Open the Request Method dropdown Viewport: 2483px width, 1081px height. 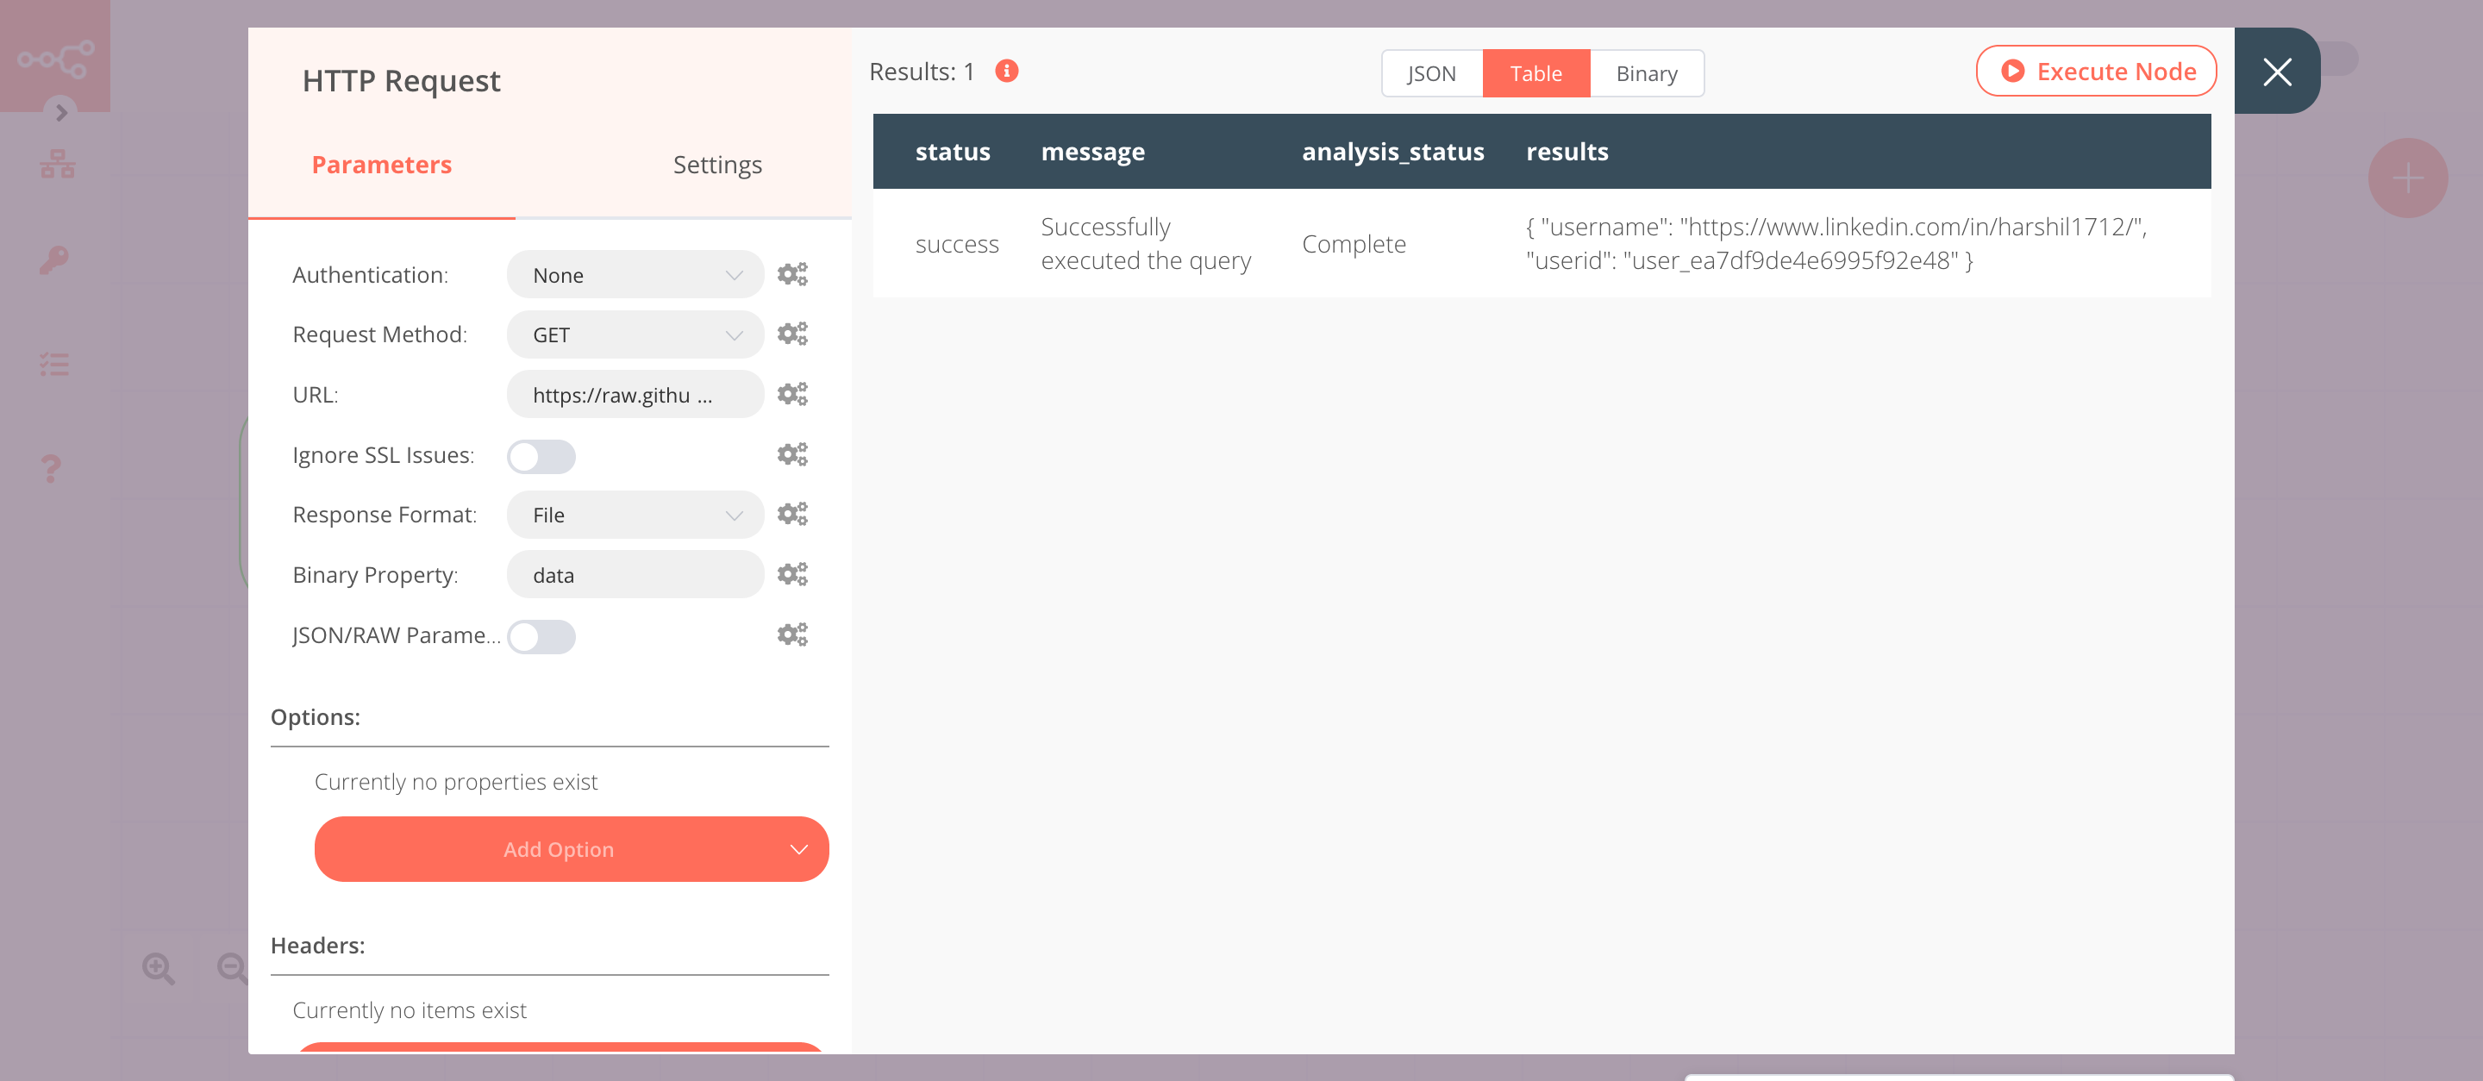tap(635, 334)
